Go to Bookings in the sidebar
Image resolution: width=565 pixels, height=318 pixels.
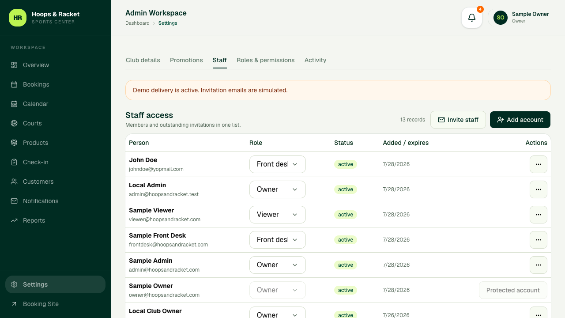pos(55,84)
